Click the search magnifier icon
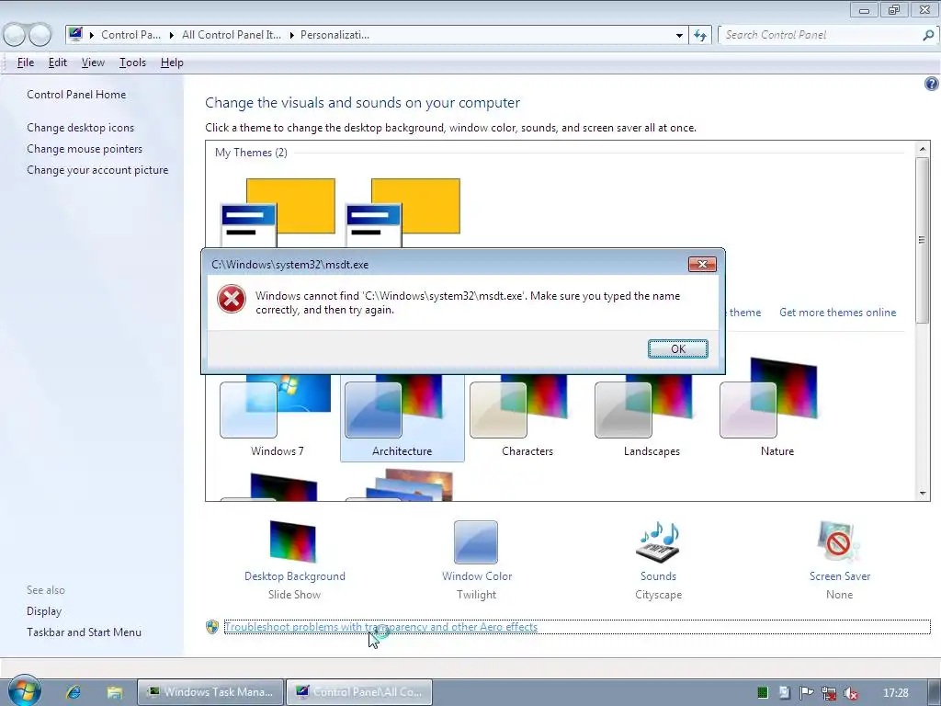 [928, 35]
